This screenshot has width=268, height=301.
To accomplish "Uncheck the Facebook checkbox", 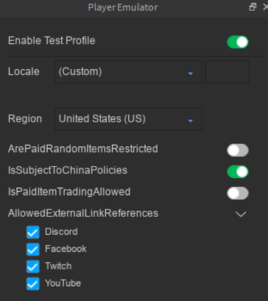I will pyautogui.click(x=33, y=249).
